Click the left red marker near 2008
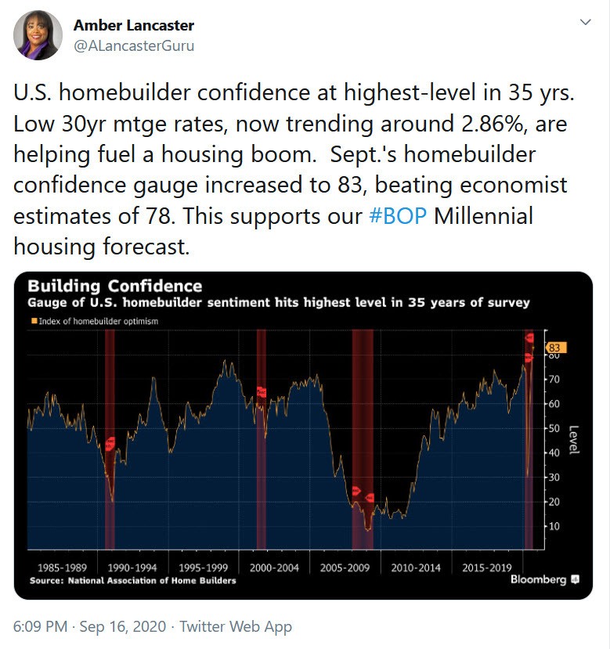The width and height of the screenshot is (610, 649). 356,491
